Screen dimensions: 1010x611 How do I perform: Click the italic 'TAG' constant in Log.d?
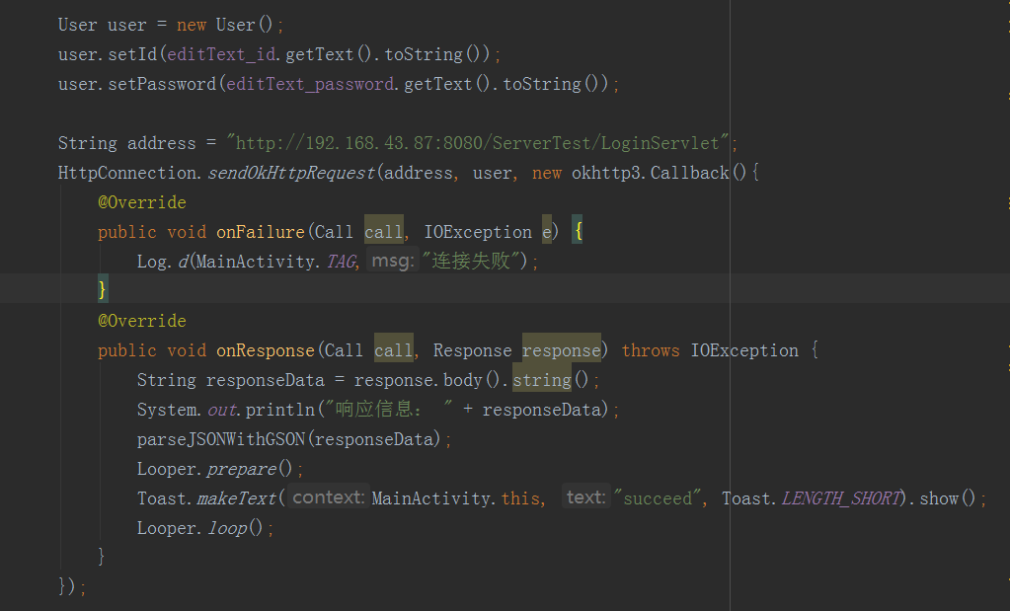(341, 262)
